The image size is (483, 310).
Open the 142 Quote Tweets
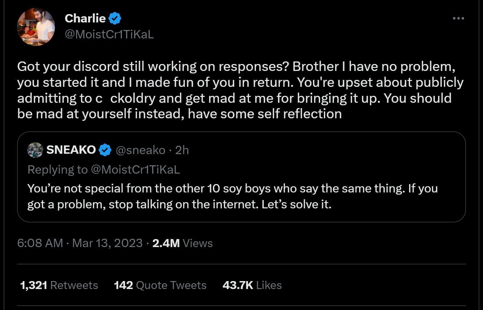point(160,285)
